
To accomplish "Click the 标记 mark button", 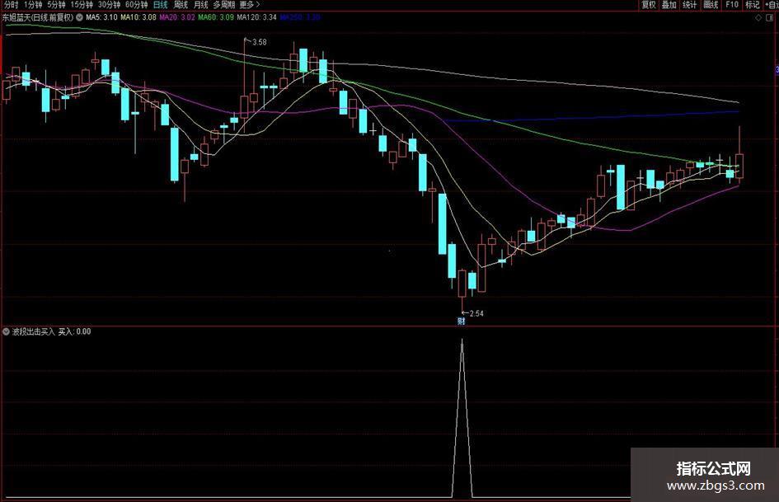I will click(752, 4).
